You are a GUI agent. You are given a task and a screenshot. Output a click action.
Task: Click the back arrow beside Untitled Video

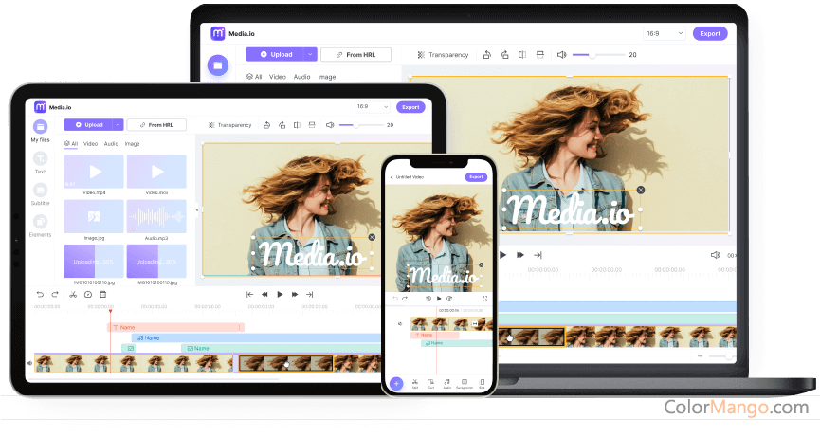click(x=392, y=177)
